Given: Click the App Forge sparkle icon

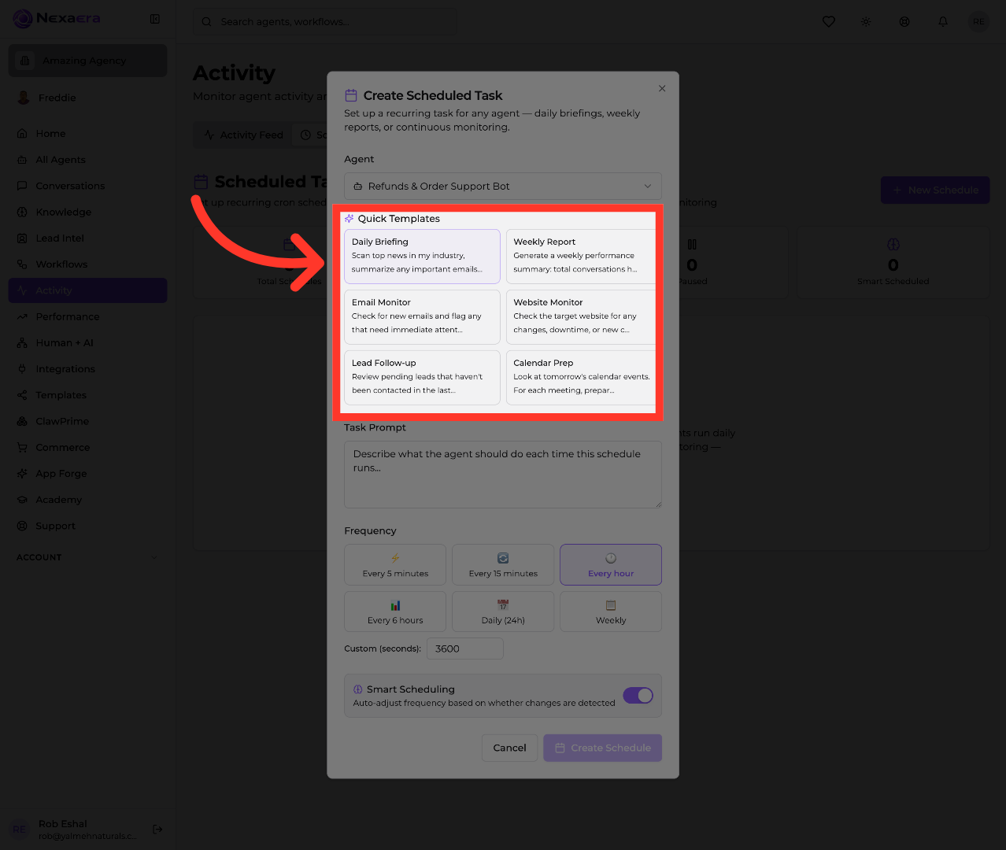Looking at the screenshot, I should tap(22, 474).
